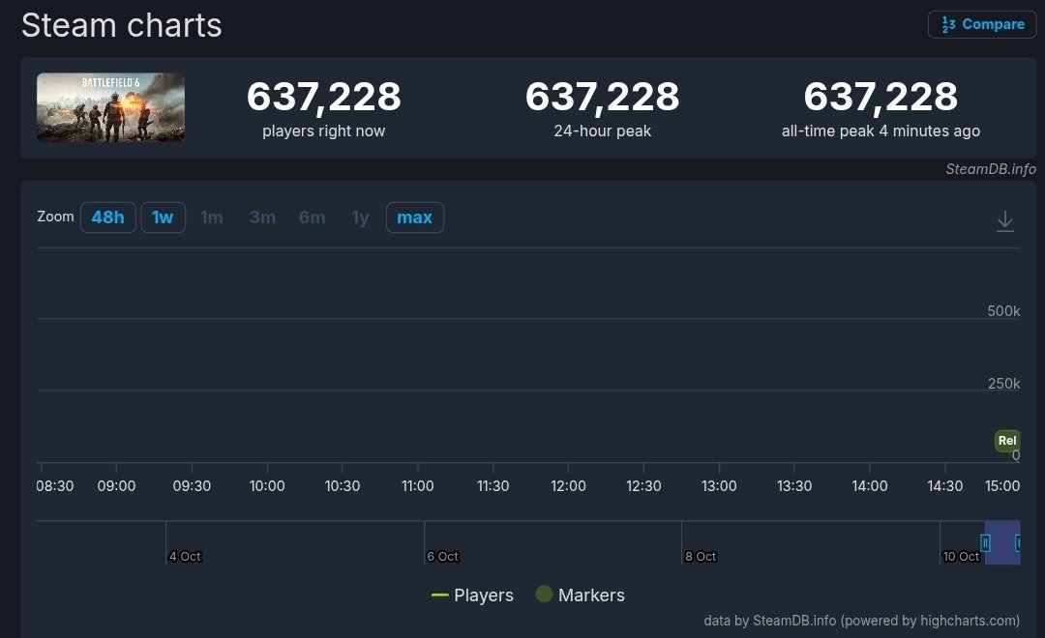Viewport: 1045px width, 638px height.
Task: Download the chart data via arrow icon
Action: coord(1005,221)
